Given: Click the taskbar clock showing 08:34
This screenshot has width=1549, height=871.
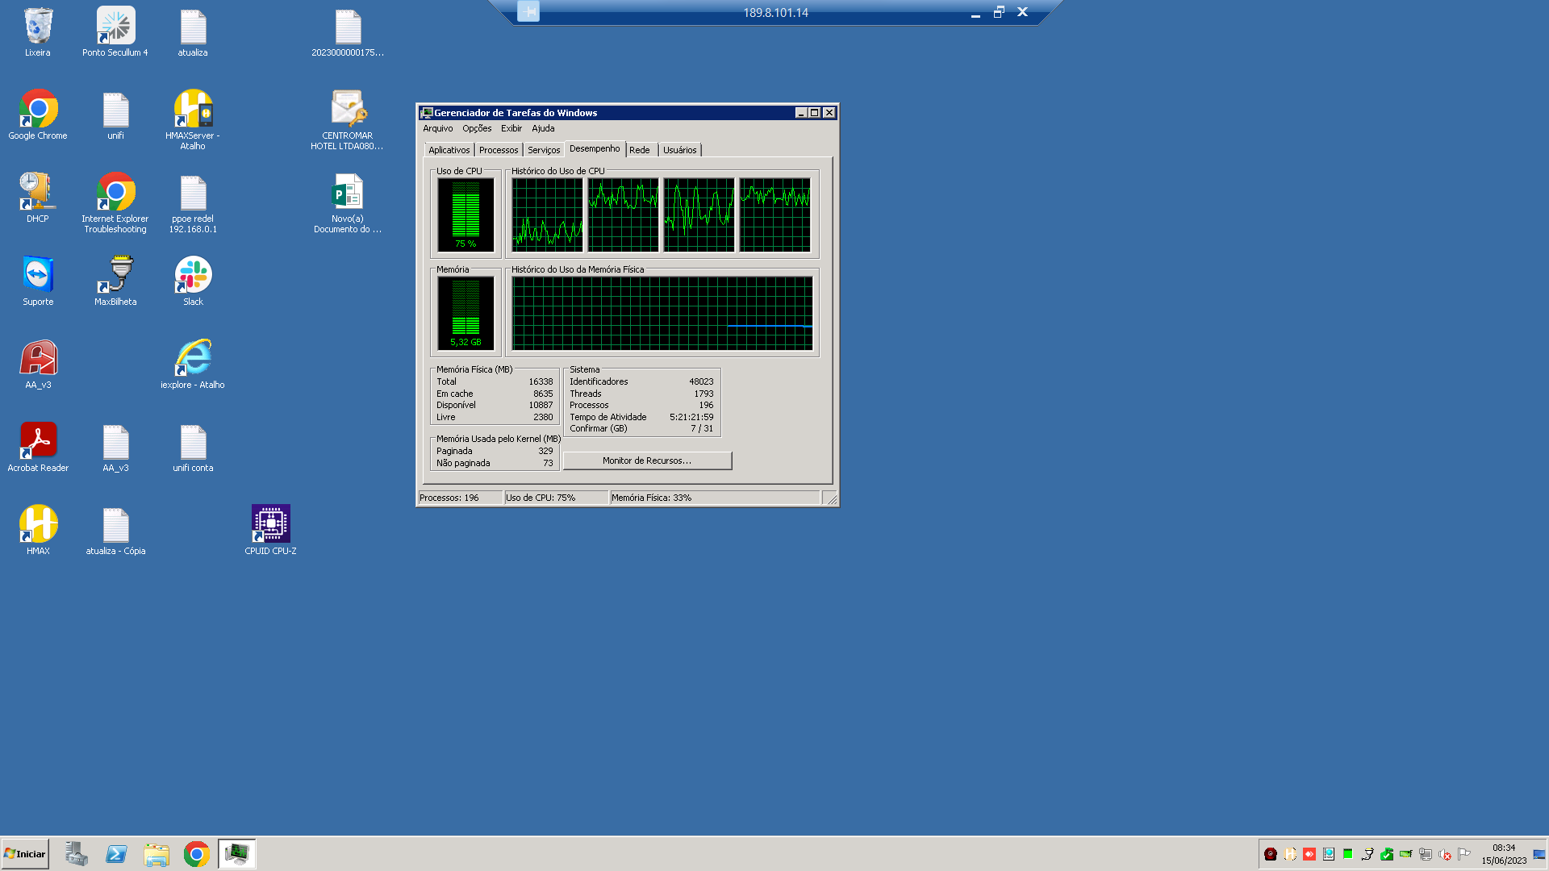Looking at the screenshot, I should pyautogui.click(x=1503, y=854).
